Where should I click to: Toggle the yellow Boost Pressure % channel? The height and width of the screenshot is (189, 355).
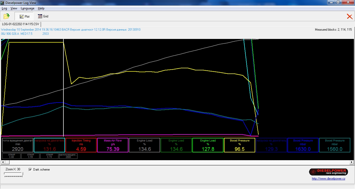pyautogui.click(x=239, y=145)
